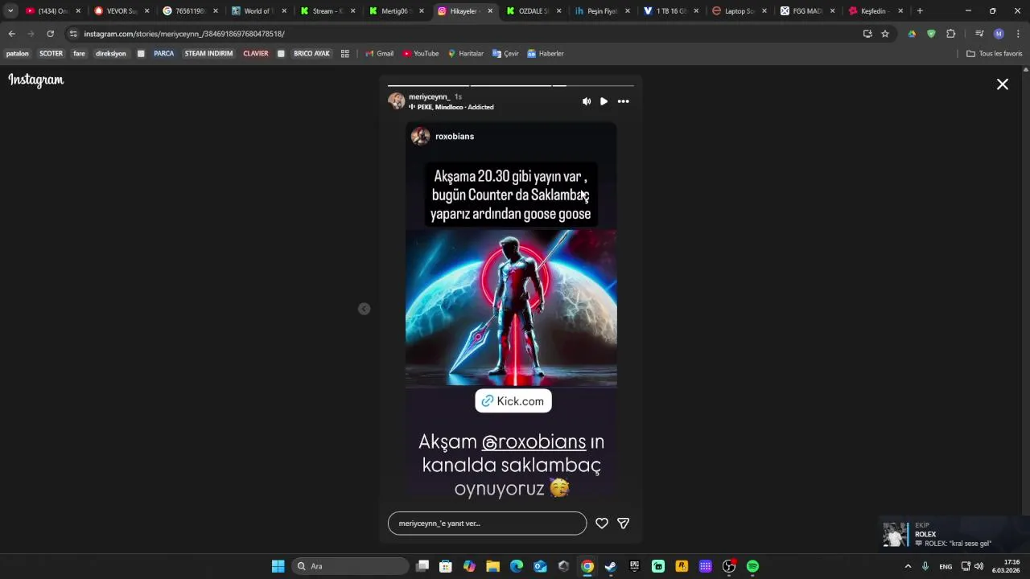The image size is (1030, 579).
Task: Open the Haberler bookmark
Action: coord(546,54)
